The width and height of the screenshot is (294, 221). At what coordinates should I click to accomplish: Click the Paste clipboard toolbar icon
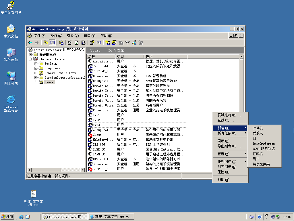point(61,43)
